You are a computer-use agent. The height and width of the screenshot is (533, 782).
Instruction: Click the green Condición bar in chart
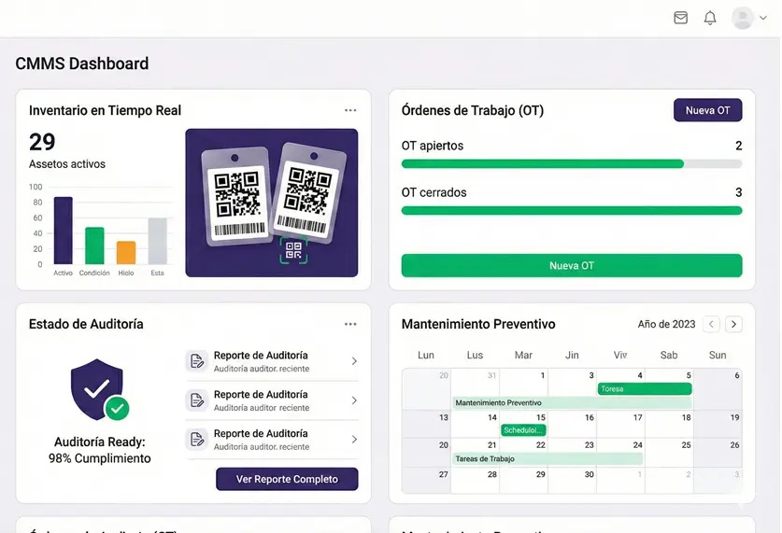[94, 245]
